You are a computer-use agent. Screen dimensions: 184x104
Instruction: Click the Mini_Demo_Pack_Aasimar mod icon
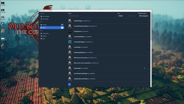[70, 58]
